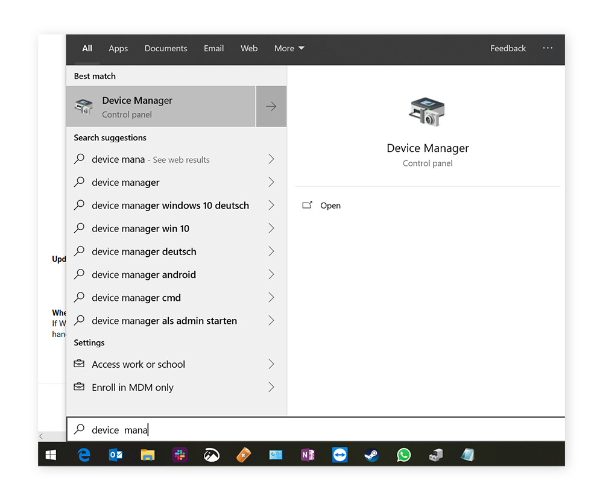The image size is (603, 501).
Task: Click the Device Manager title in preview pane
Action: (428, 148)
